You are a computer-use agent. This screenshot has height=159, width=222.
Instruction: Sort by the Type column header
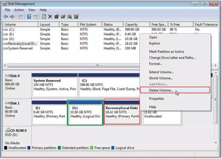click(68, 25)
